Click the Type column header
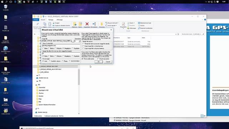Screen dimensions: 229x129 129,38
